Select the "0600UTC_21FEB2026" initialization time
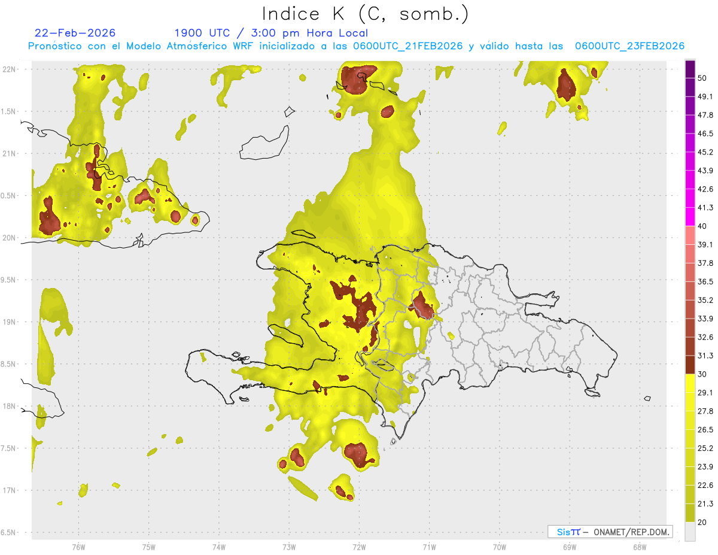 [x=407, y=46]
